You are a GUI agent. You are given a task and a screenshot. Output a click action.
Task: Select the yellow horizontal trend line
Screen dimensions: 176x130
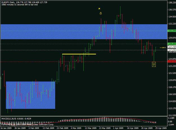click(x=79, y=54)
